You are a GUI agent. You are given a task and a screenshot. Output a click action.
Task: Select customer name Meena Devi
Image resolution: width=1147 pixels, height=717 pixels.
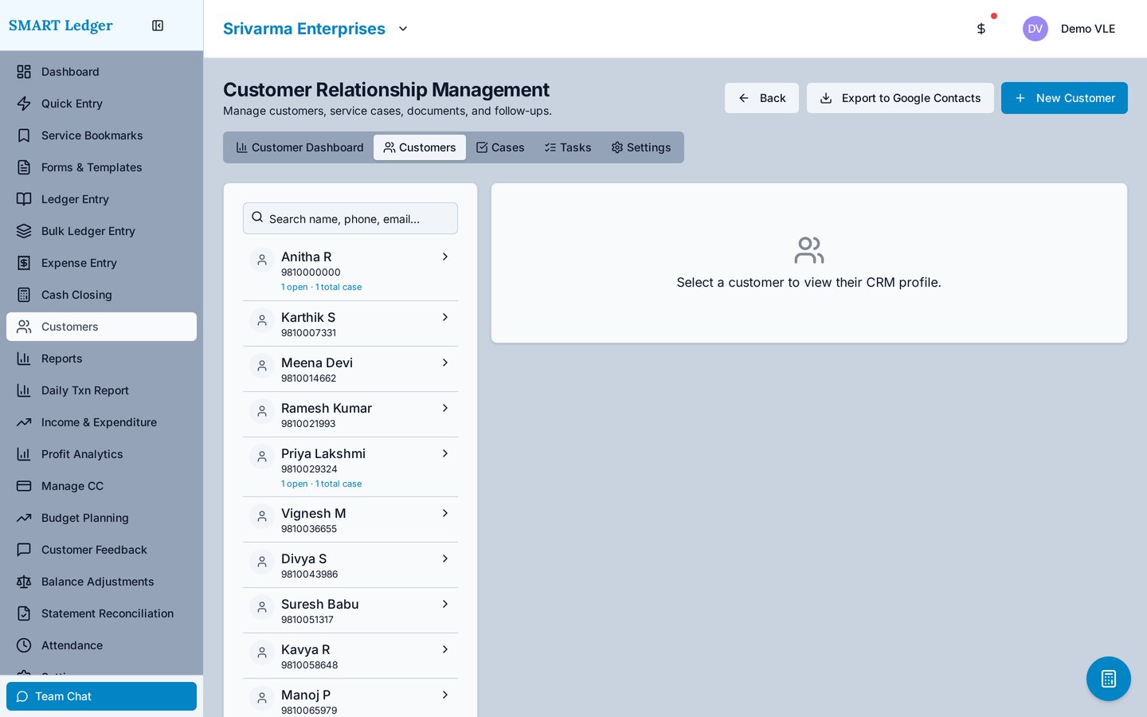click(x=317, y=362)
